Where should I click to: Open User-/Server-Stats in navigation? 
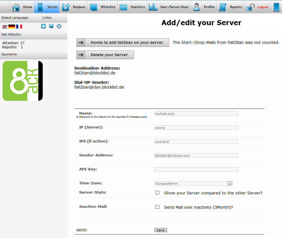169,7
